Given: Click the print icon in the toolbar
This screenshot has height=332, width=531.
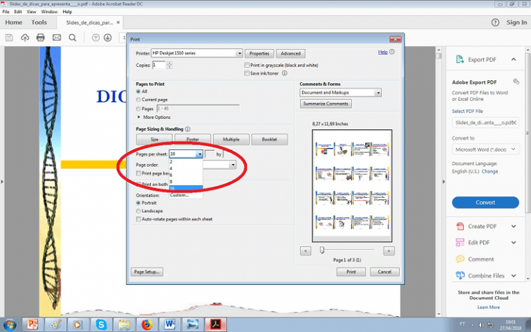Looking at the screenshot, I should [41, 37].
